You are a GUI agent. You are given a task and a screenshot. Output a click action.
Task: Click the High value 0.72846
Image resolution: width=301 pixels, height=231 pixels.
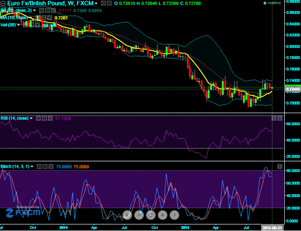coord(149,3)
